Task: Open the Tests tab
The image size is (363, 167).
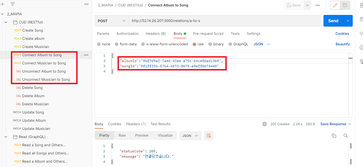Action: click(x=235, y=34)
